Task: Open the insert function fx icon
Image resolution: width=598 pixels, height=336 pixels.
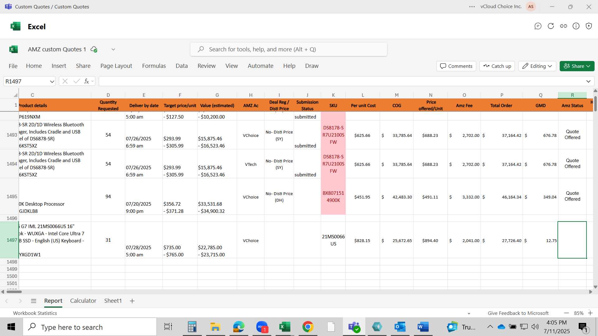Action: coord(87,81)
